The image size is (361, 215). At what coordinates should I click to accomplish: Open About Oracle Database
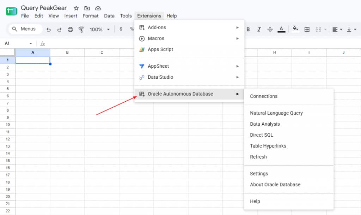pos(289,185)
